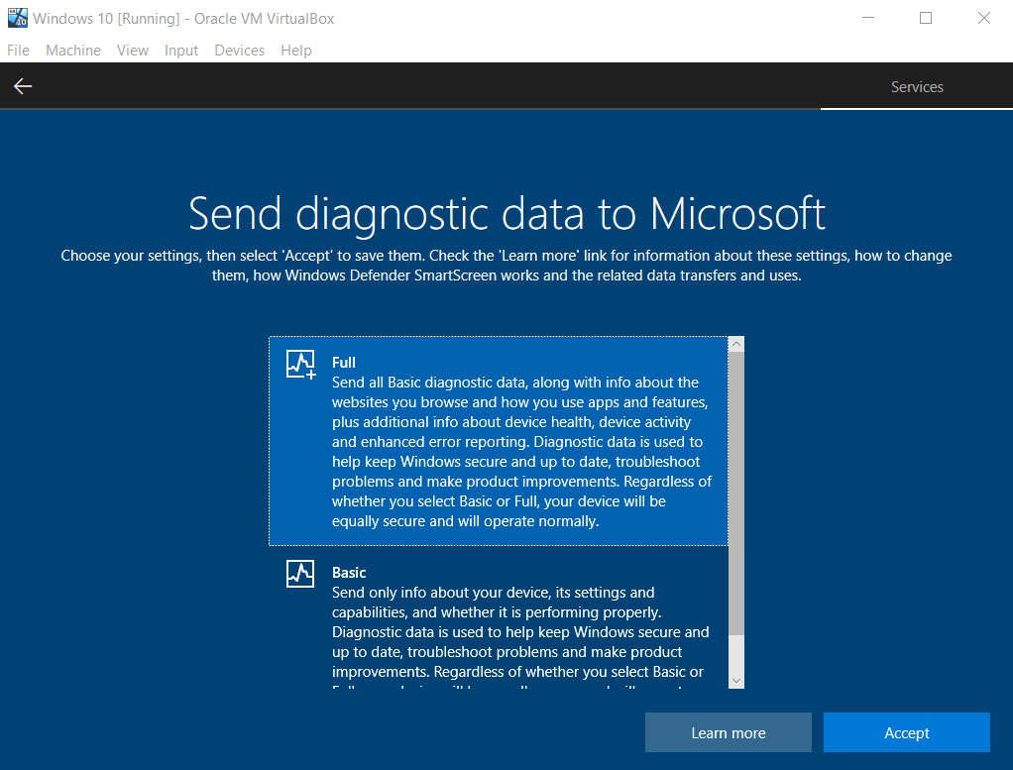Open the Help menu
This screenshot has width=1013, height=770.
tap(296, 51)
